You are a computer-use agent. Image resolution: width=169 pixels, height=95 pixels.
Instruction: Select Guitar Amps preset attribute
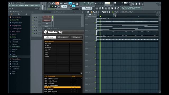48,47
